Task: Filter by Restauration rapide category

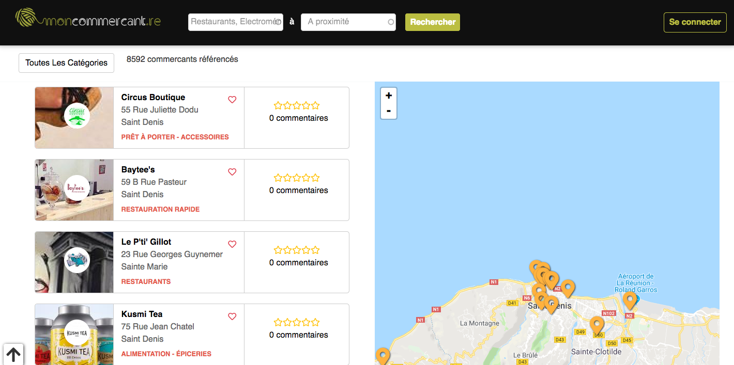Action: click(161, 210)
